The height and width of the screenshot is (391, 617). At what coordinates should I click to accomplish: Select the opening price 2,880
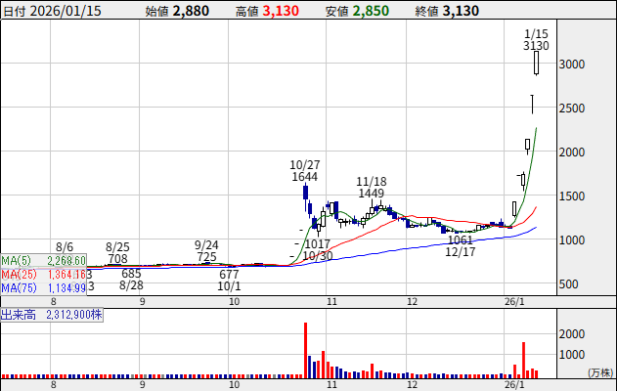click(x=191, y=11)
